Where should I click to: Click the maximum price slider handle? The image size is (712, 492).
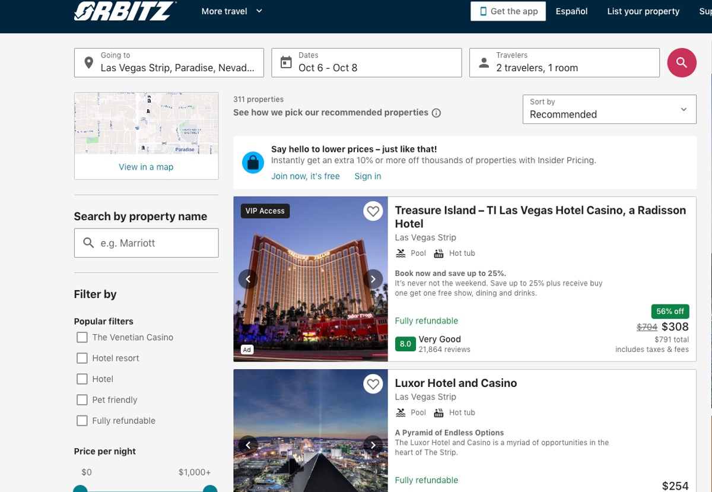coord(210,489)
